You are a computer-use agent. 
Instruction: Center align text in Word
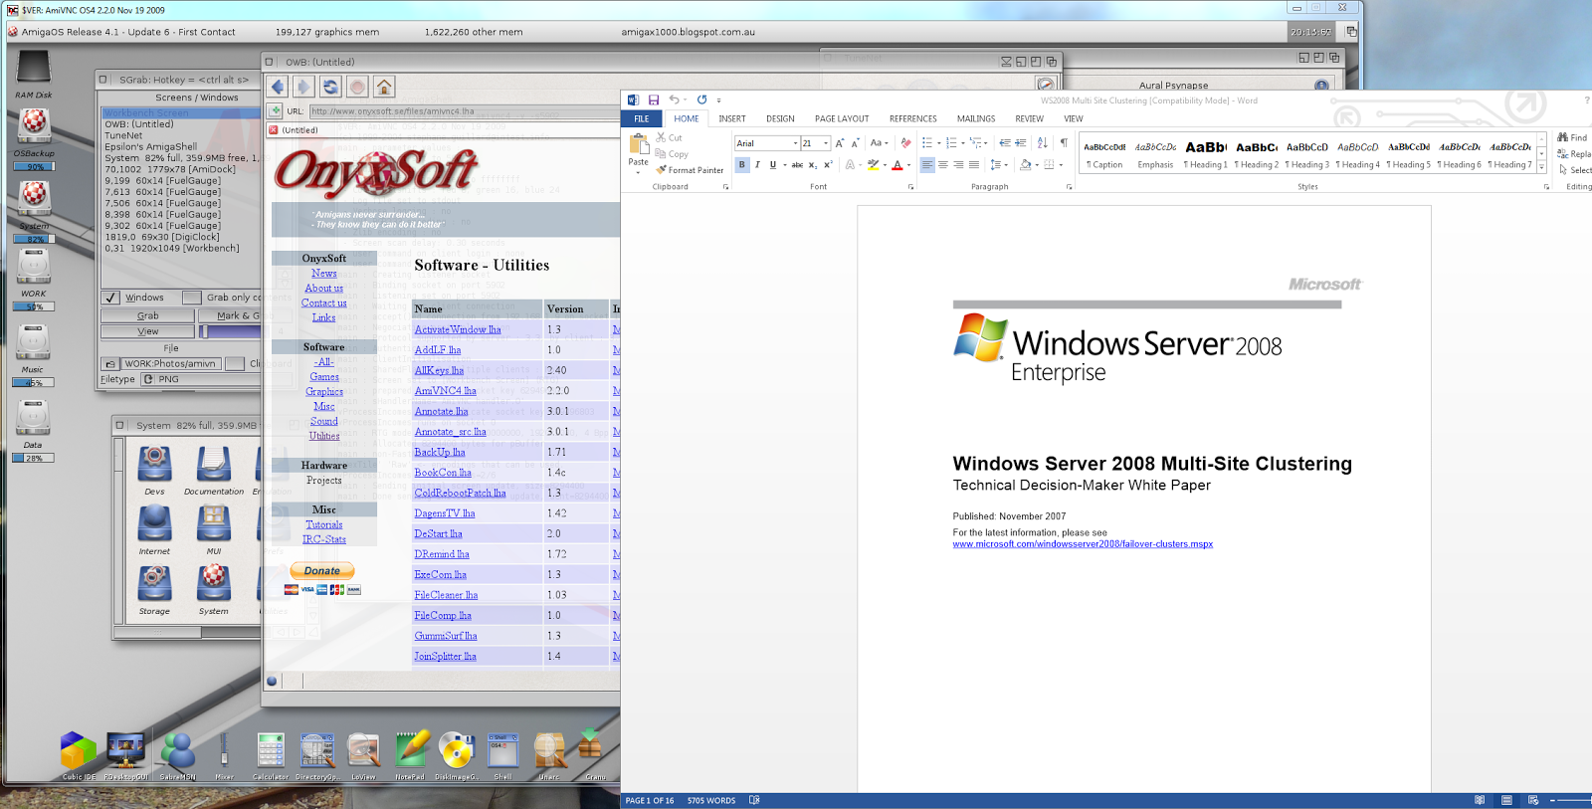(942, 165)
